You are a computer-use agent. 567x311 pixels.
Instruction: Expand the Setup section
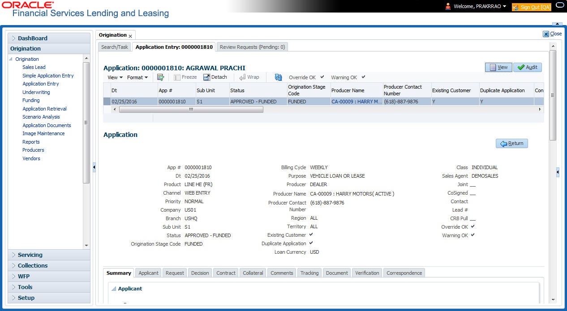coord(49,298)
